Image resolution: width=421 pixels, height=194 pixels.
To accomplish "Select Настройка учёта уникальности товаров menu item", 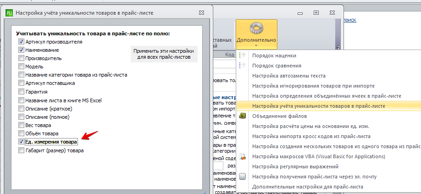I will click(x=328, y=106).
